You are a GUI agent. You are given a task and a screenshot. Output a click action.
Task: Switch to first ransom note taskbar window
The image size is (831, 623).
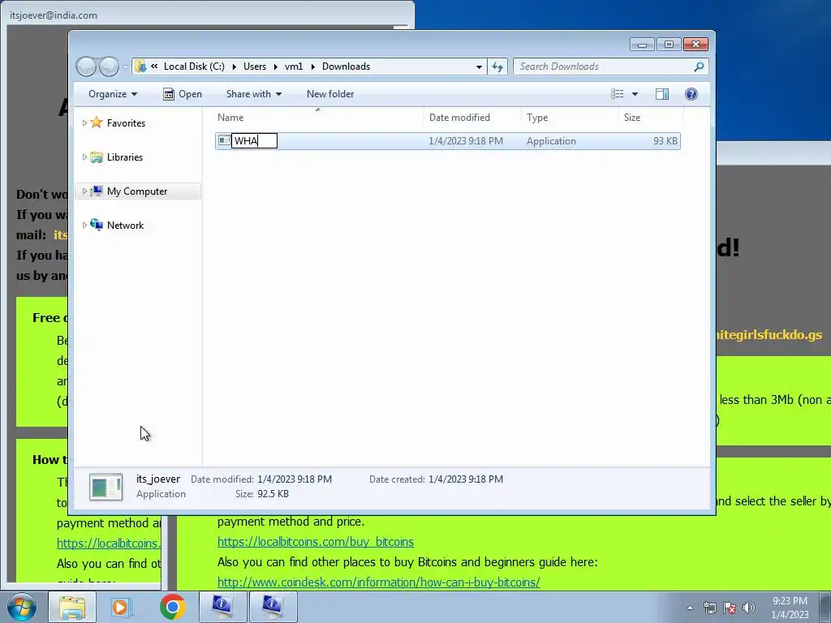point(222,607)
